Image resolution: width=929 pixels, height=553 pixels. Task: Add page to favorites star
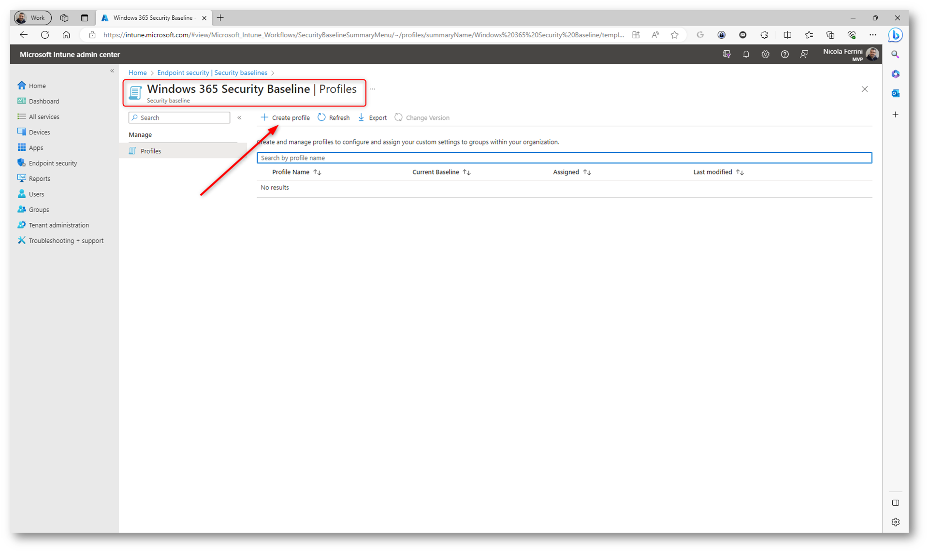(675, 35)
